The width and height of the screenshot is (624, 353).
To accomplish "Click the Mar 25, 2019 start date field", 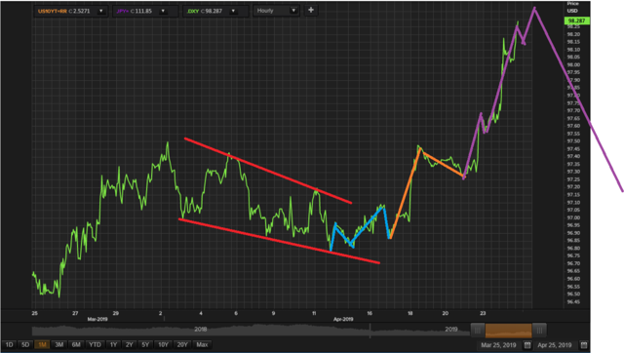I will click(x=498, y=345).
